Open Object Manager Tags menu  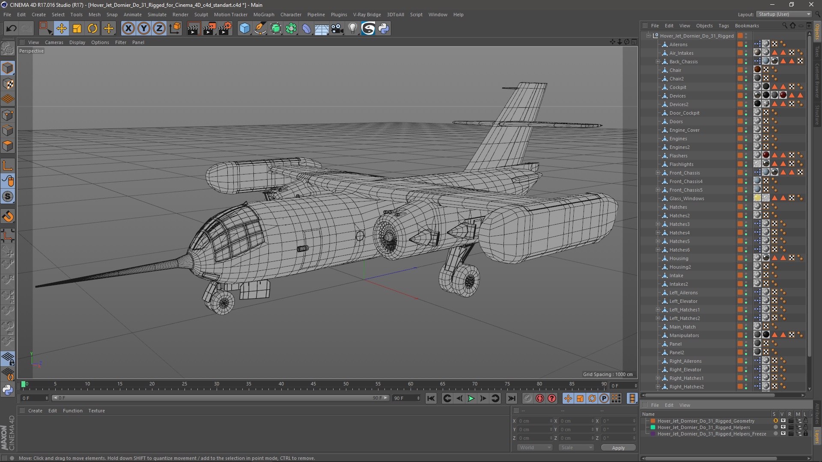pyautogui.click(x=724, y=26)
